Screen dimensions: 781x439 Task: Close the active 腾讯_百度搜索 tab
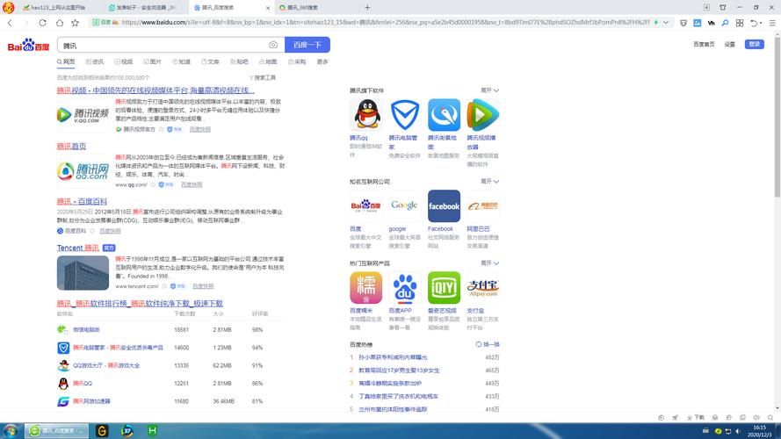pos(267,8)
